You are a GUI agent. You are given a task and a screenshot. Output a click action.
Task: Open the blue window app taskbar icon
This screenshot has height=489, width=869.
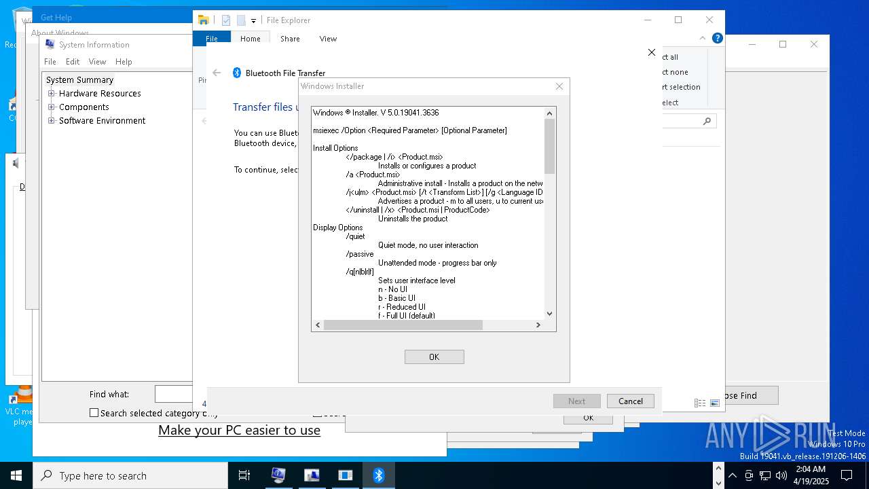tap(346, 475)
